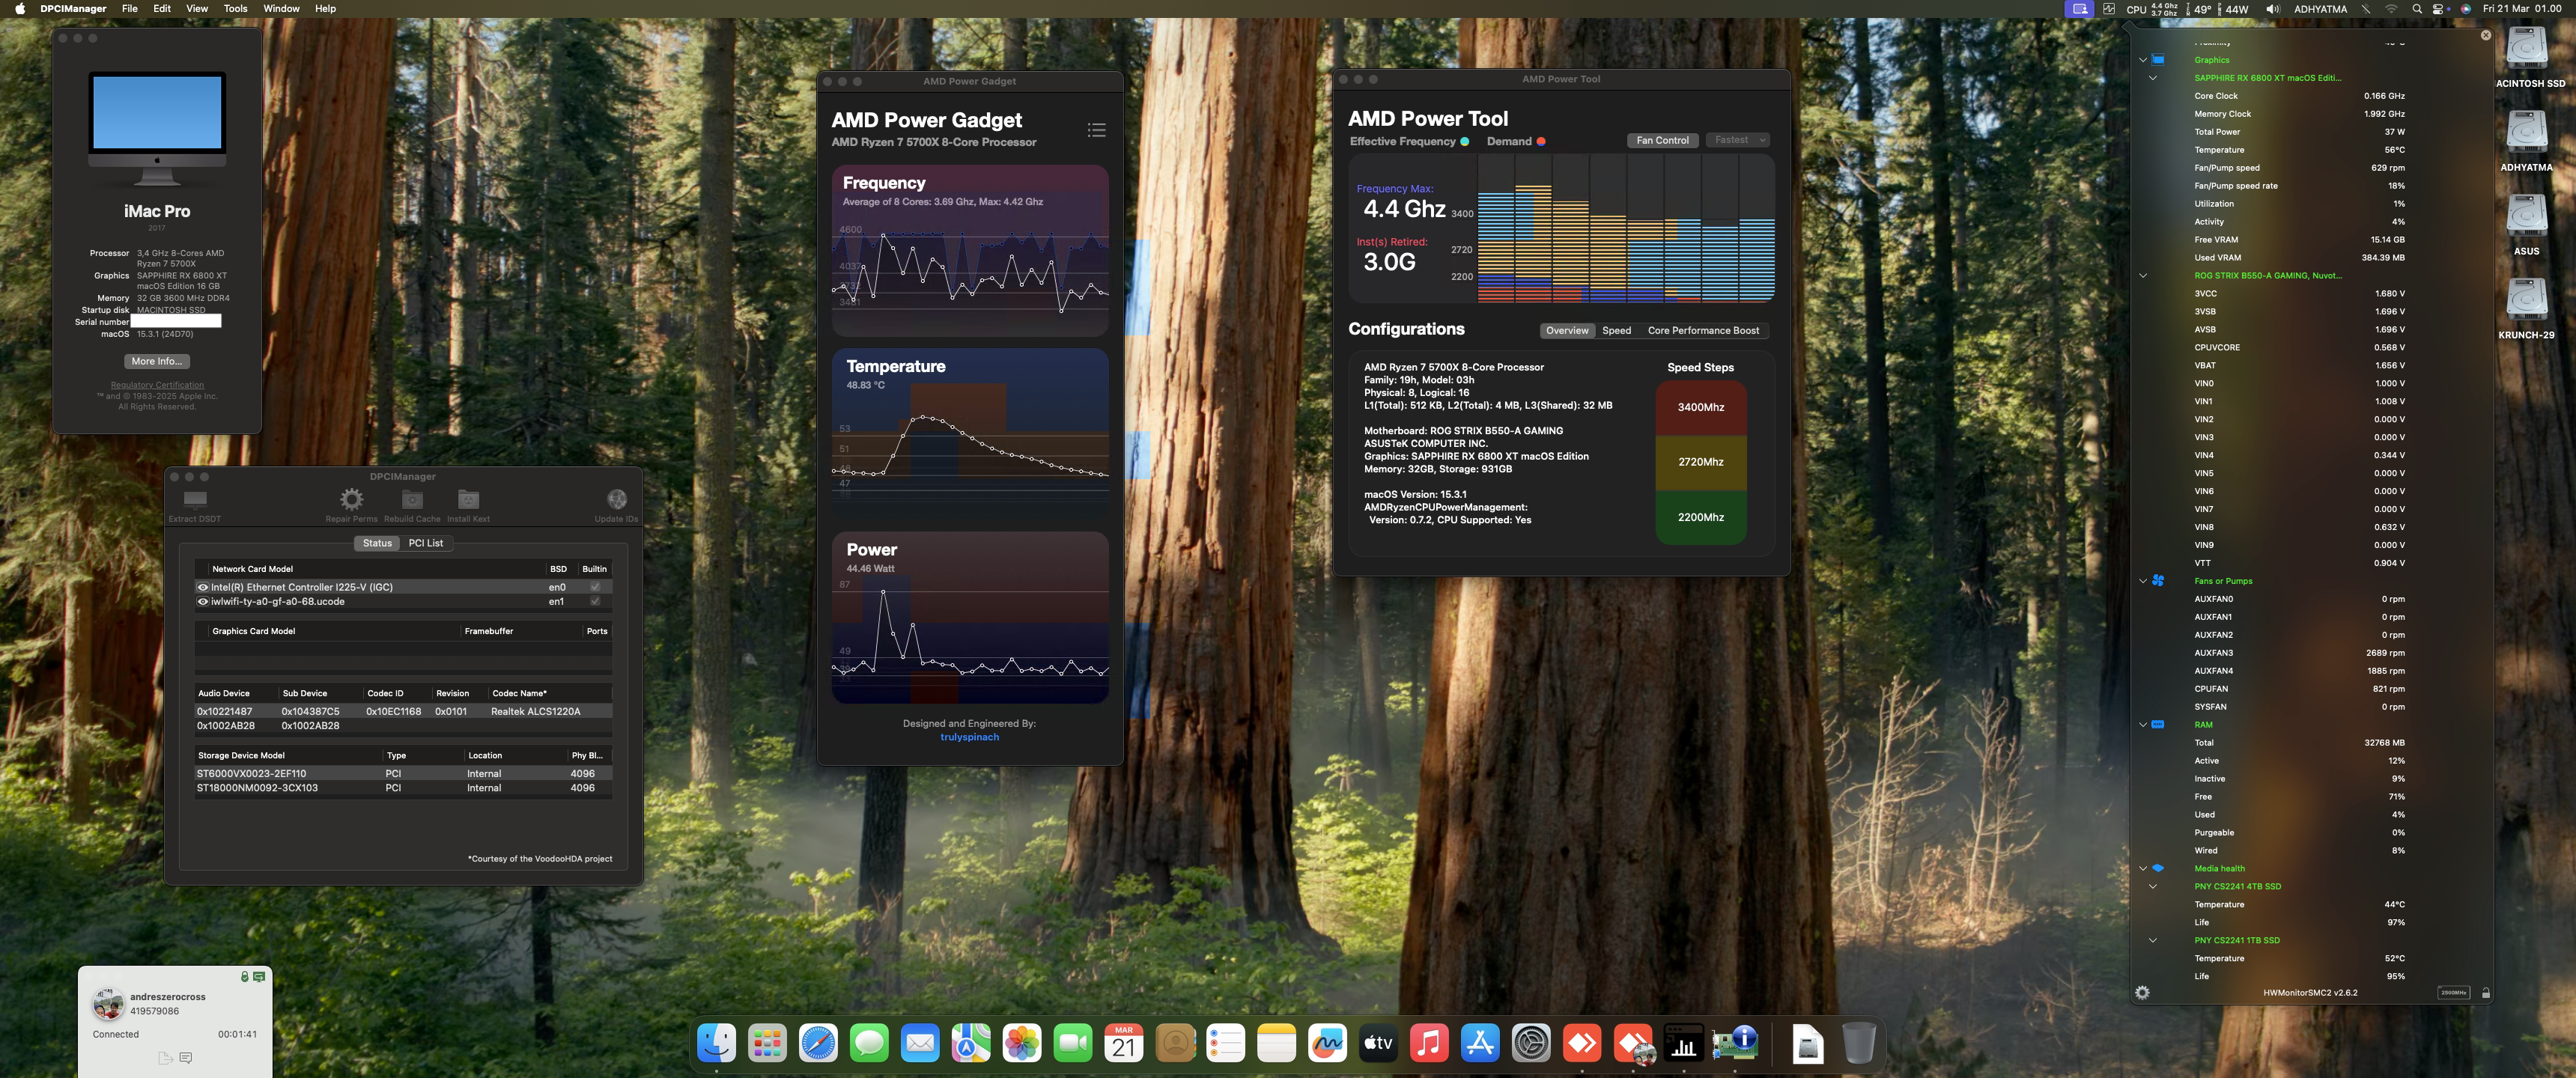Open the Fastest dropdown in AMD Power Tool
2576x1078 pixels.
click(x=1737, y=140)
